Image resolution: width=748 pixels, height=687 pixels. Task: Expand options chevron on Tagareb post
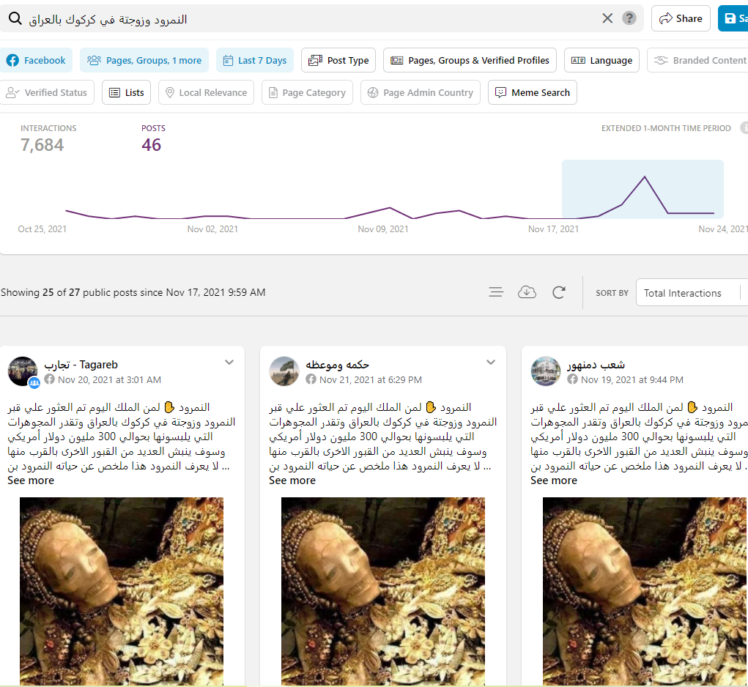[x=229, y=362]
